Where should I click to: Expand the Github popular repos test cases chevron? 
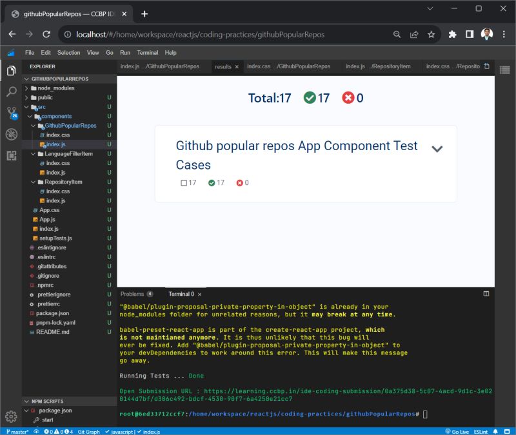[437, 149]
